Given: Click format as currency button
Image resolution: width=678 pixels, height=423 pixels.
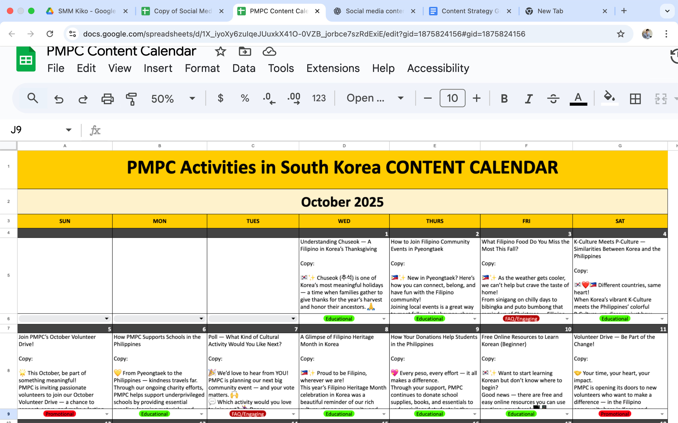Looking at the screenshot, I should click(221, 98).
